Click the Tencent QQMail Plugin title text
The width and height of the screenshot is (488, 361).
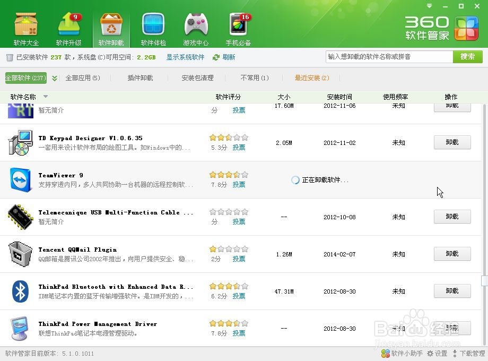77,250
